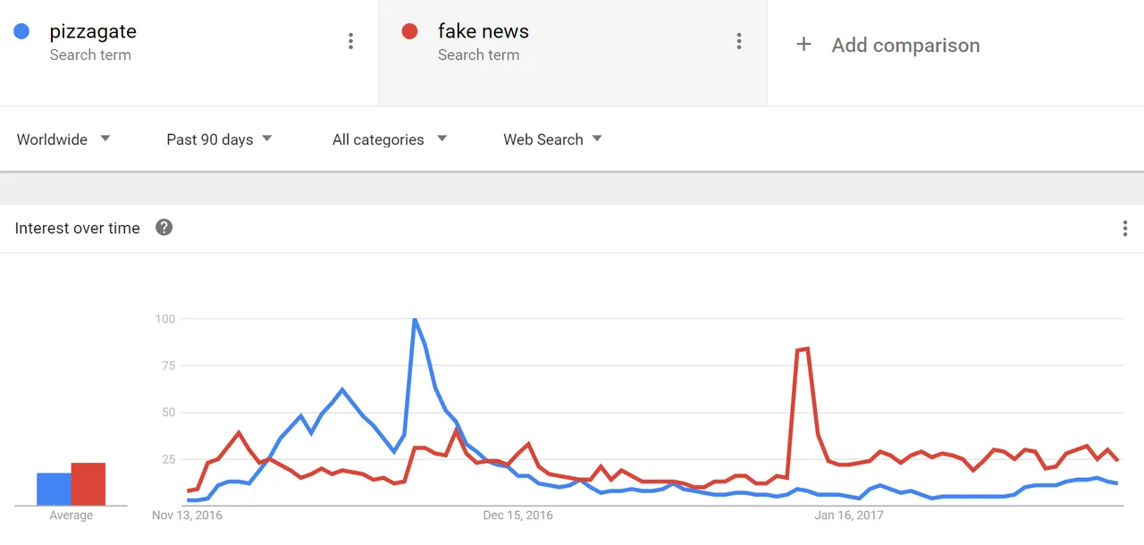Click the blue average bar for pizzagate
This screenshot has height=545, width=1144.
pyautogui.click(x=54, y=489)
